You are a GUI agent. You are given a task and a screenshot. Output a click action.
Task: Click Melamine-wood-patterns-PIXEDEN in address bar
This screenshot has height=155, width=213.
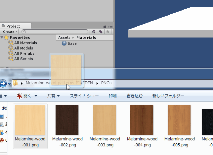[59, 83]
